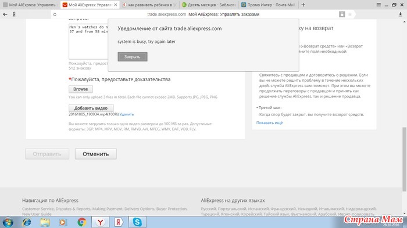Viewport: 407px width, 228px height.
Task: Click uploaded file name 20161005_190934.mp4
Action: coord(94,114)
